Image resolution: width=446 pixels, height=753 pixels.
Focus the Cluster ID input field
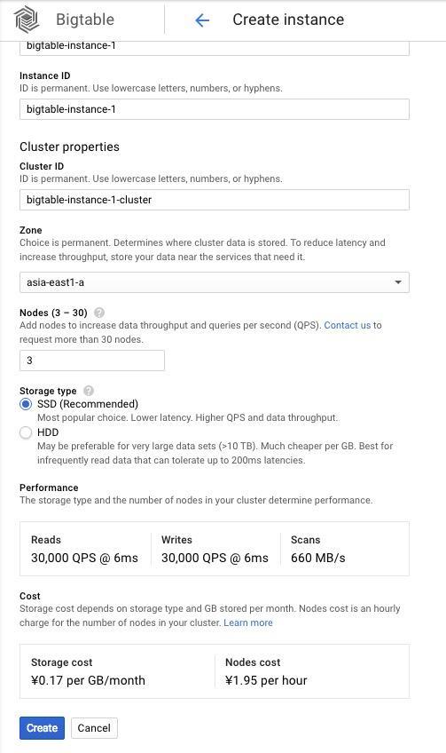[x=215, y=200]
